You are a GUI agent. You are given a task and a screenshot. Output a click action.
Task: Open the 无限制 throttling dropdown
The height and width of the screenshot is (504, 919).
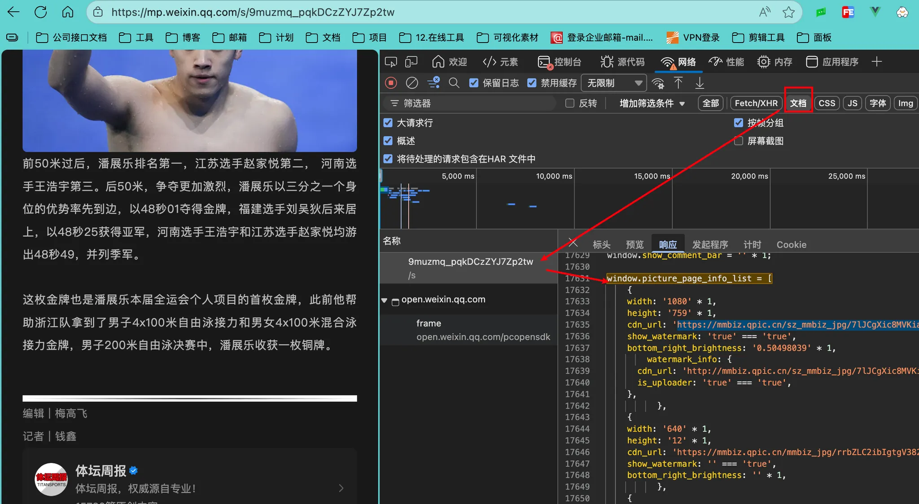pos(614,83)
